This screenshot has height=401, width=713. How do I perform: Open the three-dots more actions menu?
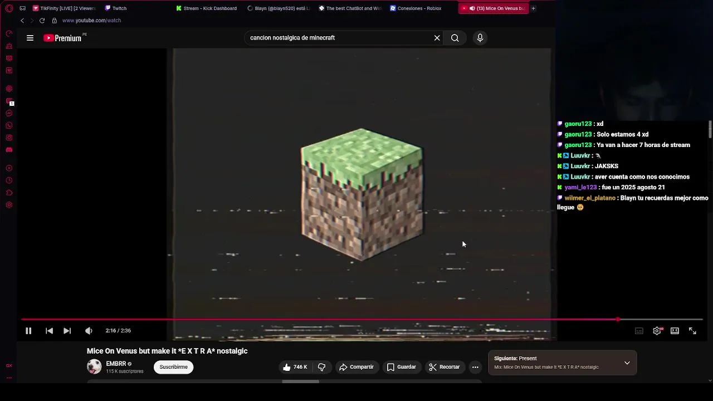point(475,367)
